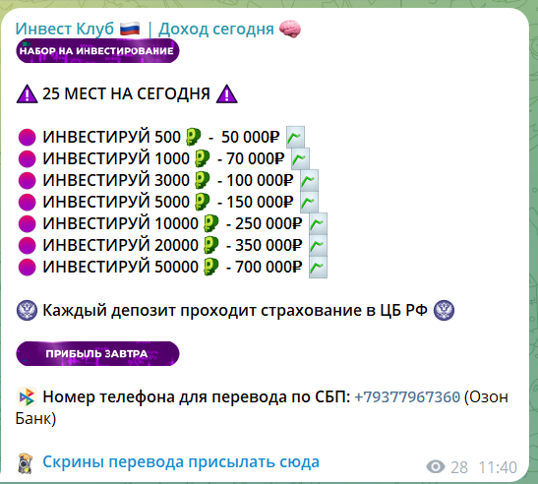
Task: Click the 'ПРИБЫЛЬ ЗАВТРА' purple banner emoji
Action: (97, 353)
